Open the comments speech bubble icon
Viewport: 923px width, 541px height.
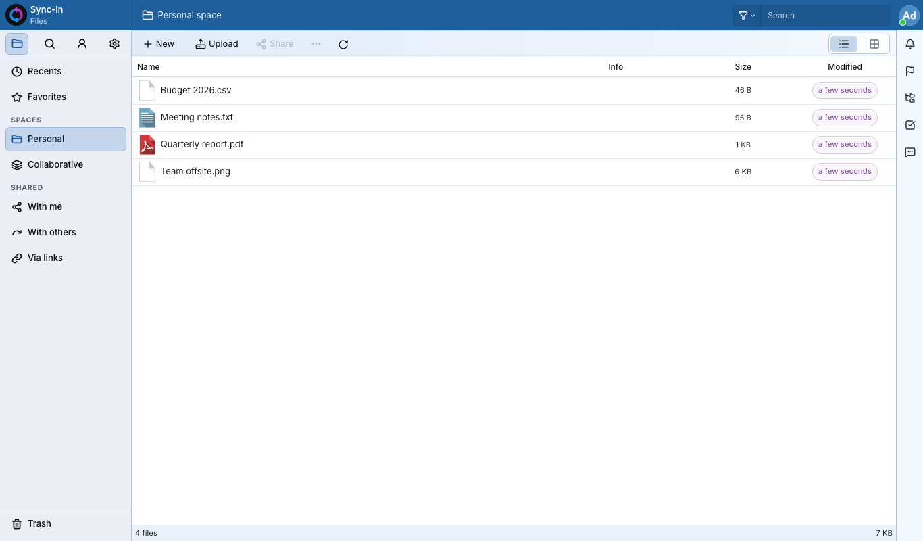tap(910, 152)
